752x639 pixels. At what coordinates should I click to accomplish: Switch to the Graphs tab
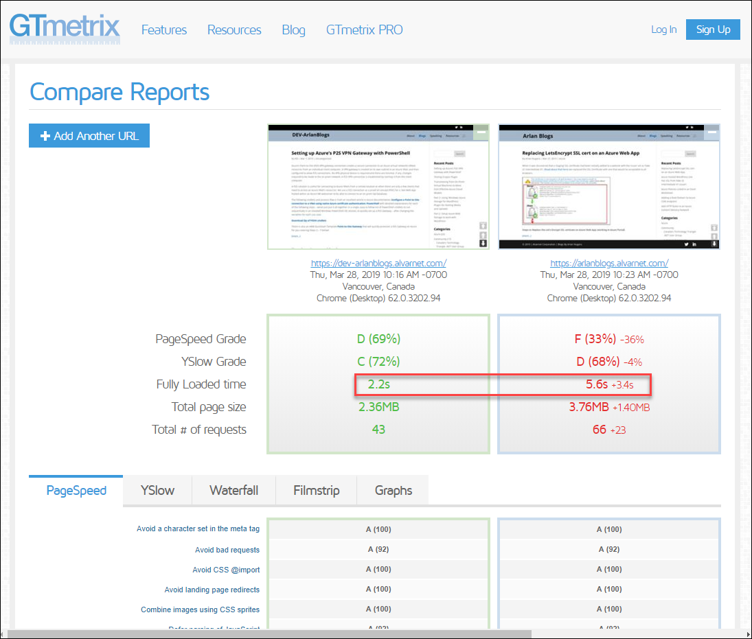point(394,490)
